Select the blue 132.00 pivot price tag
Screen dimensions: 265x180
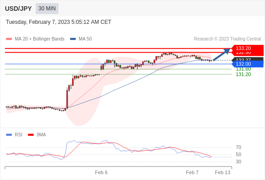247,64
